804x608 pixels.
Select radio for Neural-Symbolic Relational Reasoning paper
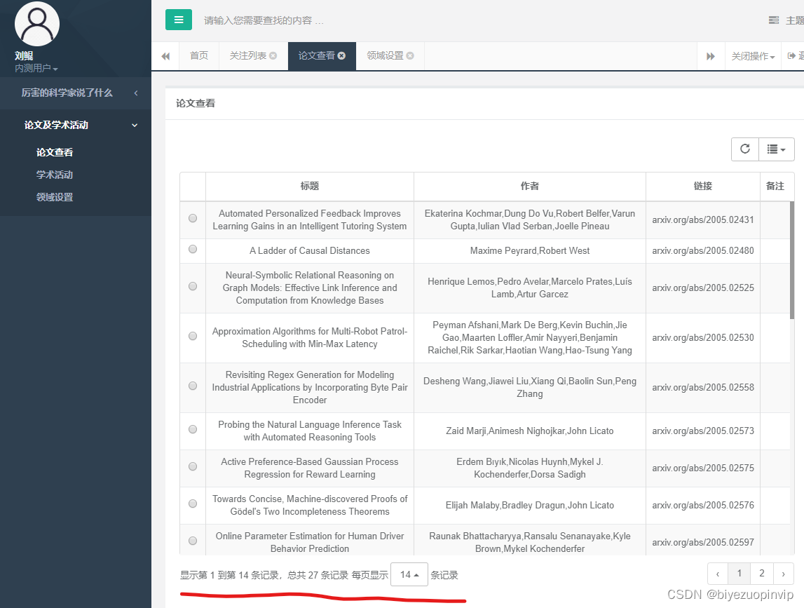(x=193, y=286)
